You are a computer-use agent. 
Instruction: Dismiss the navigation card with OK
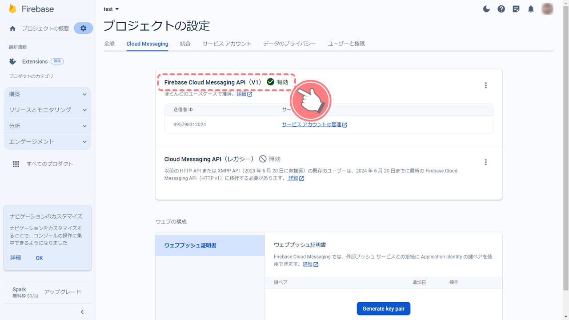39,258
